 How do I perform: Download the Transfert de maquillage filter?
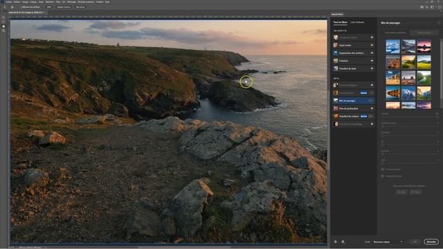click(x=372, y=124)
